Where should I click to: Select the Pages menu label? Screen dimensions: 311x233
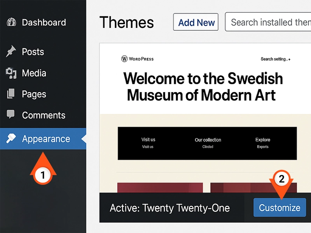pyautogui.click(x=34, y=94)
